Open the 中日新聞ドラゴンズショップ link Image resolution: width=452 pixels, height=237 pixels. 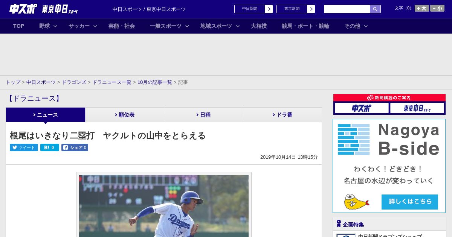(390, 236)
